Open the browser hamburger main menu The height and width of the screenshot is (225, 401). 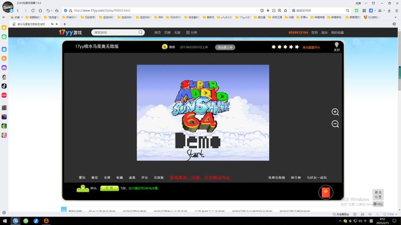[x=396, y=10]
